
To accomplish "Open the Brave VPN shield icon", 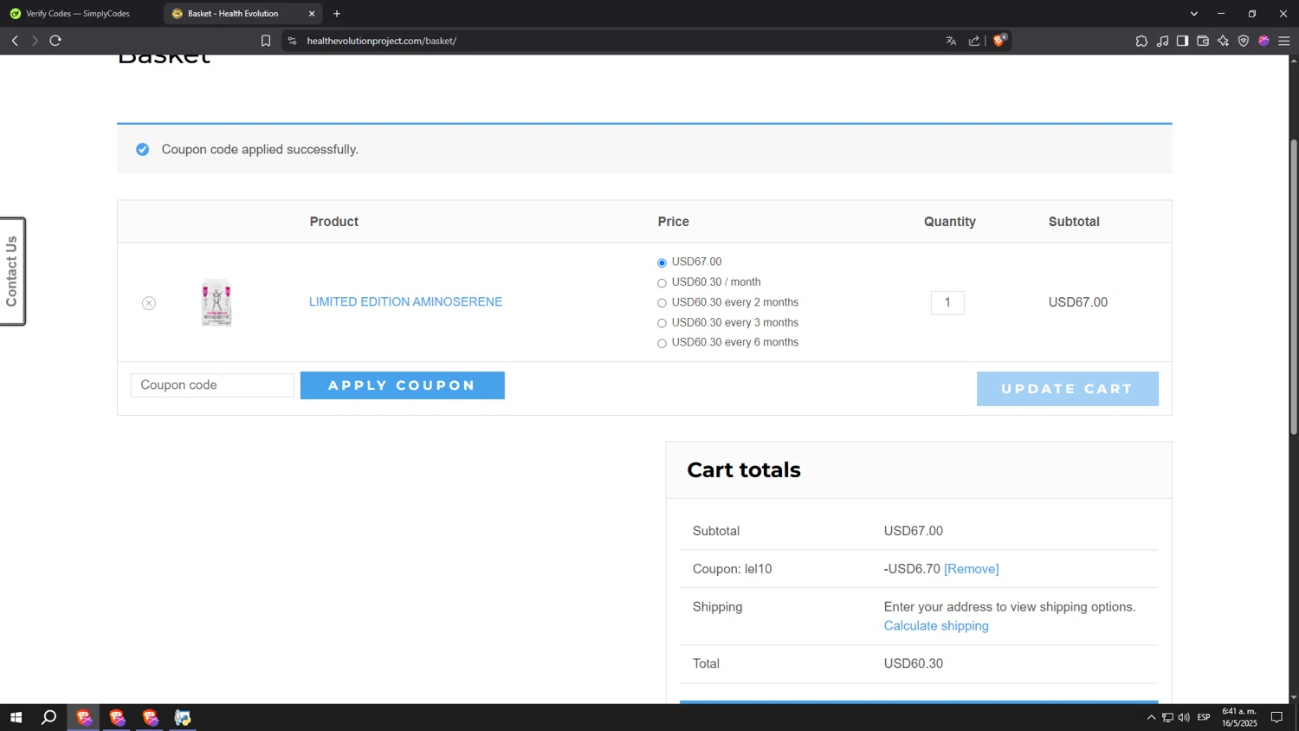I will [x=1244, y=41].
